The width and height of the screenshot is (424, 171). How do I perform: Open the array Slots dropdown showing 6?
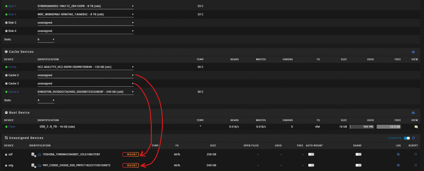click(46, 39)
